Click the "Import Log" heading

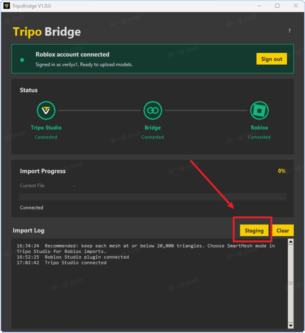tap(29, 231)
